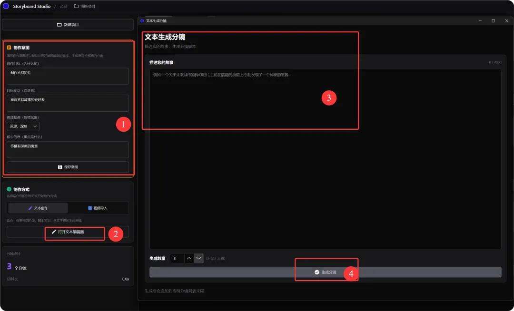Screen dimensions: 514x311
Task: Minimize the 文本生成分镜 dialog window
Action: [x=480, y=20]
